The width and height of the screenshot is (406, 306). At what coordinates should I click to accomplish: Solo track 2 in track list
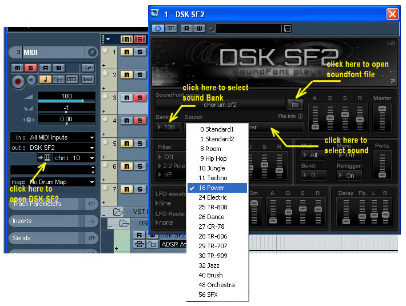(x=140, y=75)
